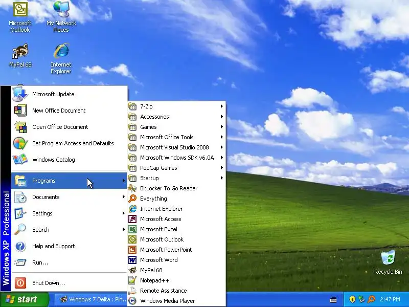Expand the PopCap Games submenu arrow

[222, 168]
